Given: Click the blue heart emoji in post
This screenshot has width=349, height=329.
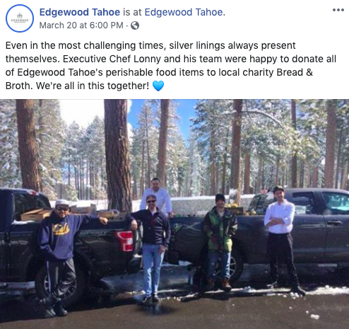Looking at the screenshot, I should point(158,86).
